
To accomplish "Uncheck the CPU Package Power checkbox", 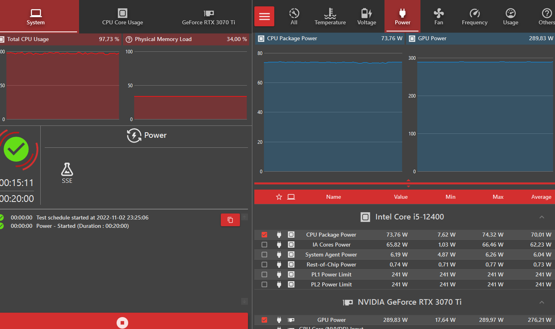I will [264, 235].
